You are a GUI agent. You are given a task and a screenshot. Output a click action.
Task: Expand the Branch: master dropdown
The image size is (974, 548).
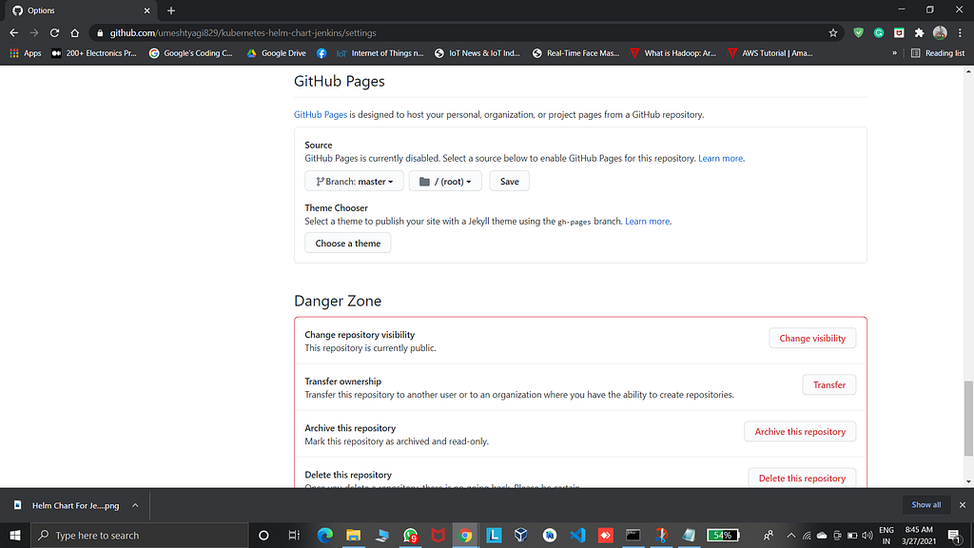click(x=354, y=182)
